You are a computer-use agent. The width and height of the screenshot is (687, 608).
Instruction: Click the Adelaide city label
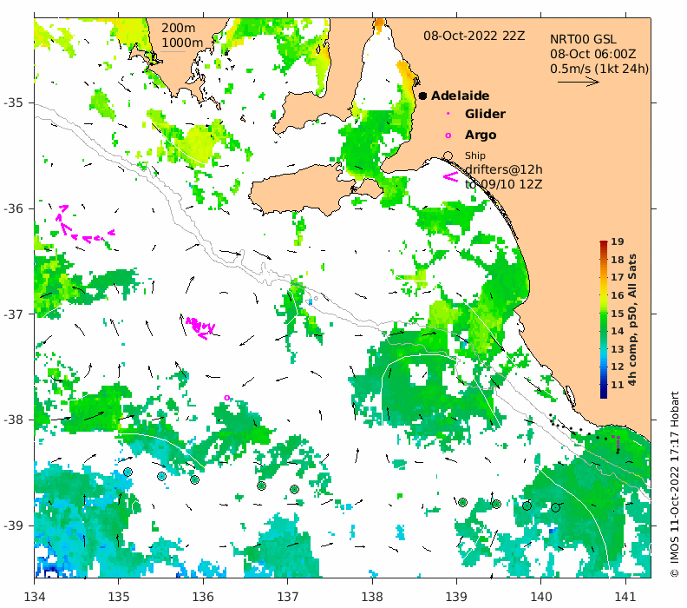pos(460,96)
